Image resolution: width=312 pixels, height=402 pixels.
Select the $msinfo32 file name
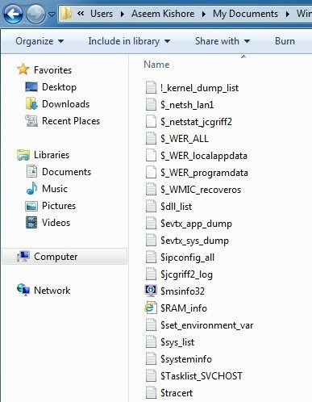[x=182, y=291]
